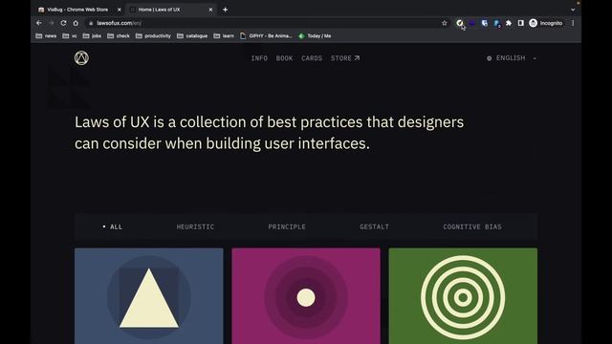612x344 pixels.
Task: Open the news bookmarks folder
Action: [46, 36]
